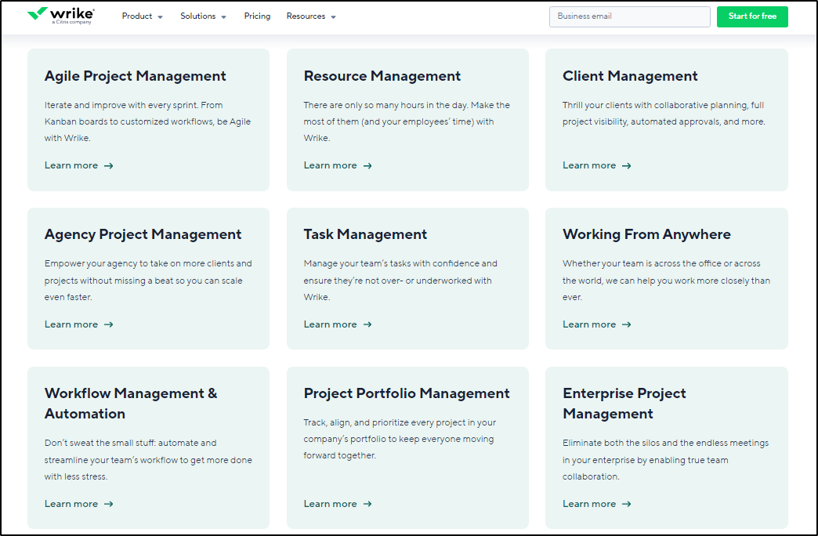
Task: Click arrow icon under Task Management
Action: click(x=367, y=324)
